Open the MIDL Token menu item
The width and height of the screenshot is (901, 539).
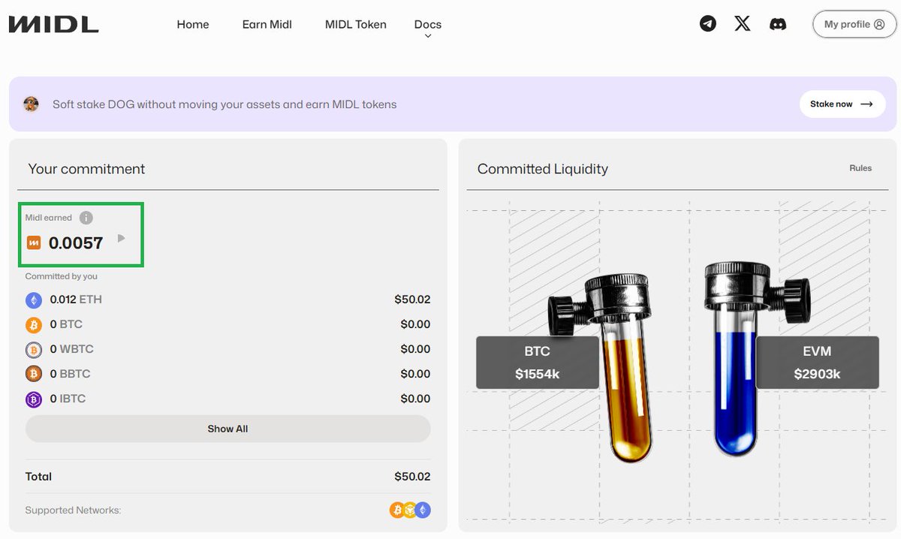[x=356, y=24]
